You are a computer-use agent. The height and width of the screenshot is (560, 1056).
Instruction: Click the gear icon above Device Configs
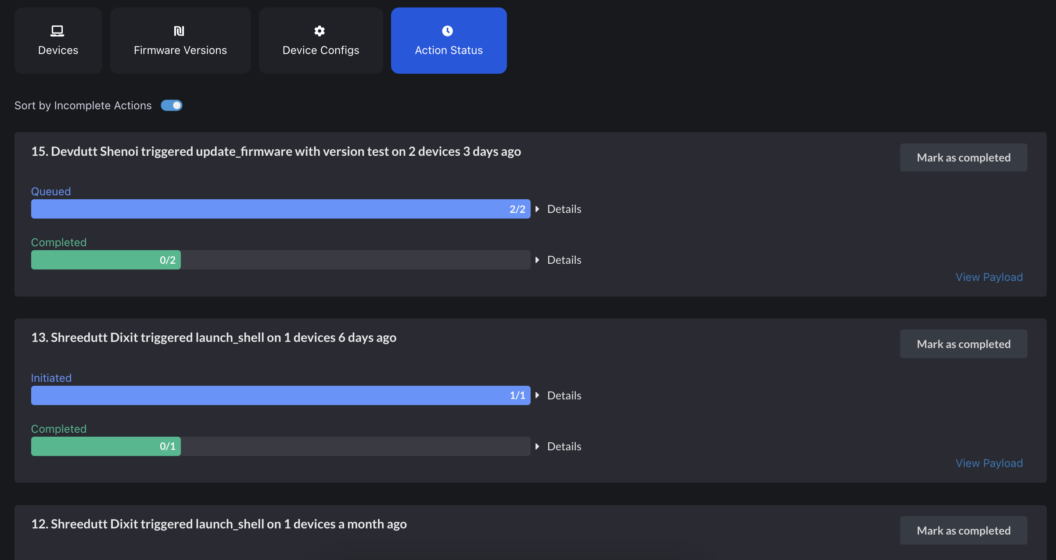coord(320,31)
